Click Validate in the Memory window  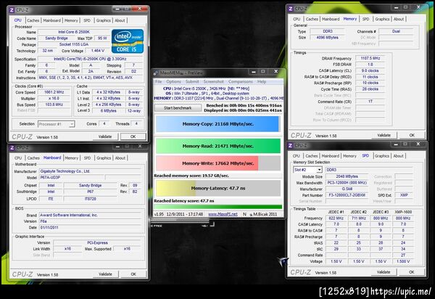[384, 135]
